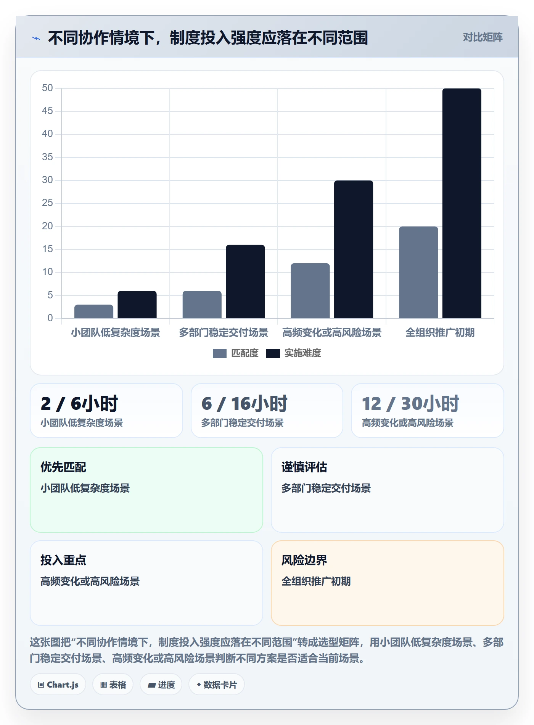534x725 pixels.
Task: Select the 2 / 6小时 stat card
Action: coord(106,411)
